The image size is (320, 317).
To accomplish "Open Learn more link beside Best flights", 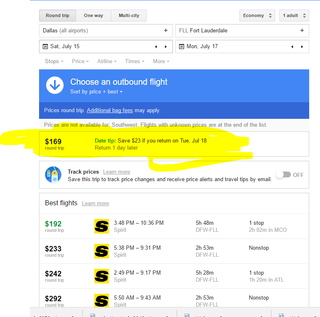I will click(95, 204).
